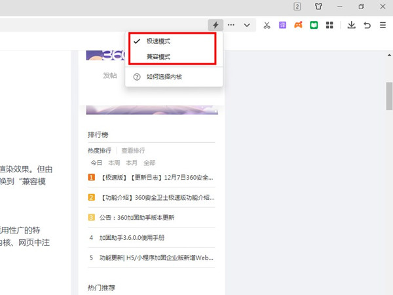Open the four-square extensions grid icon
Viewport: 393px width, 295px height.
click(329, 25)
